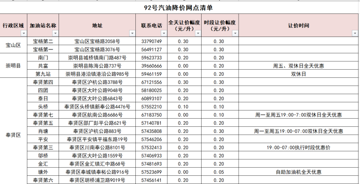Select address cell 奉贤区胡桥浦卫路9019号
This screenshot has width=360, height=184.
click(97, 180)
